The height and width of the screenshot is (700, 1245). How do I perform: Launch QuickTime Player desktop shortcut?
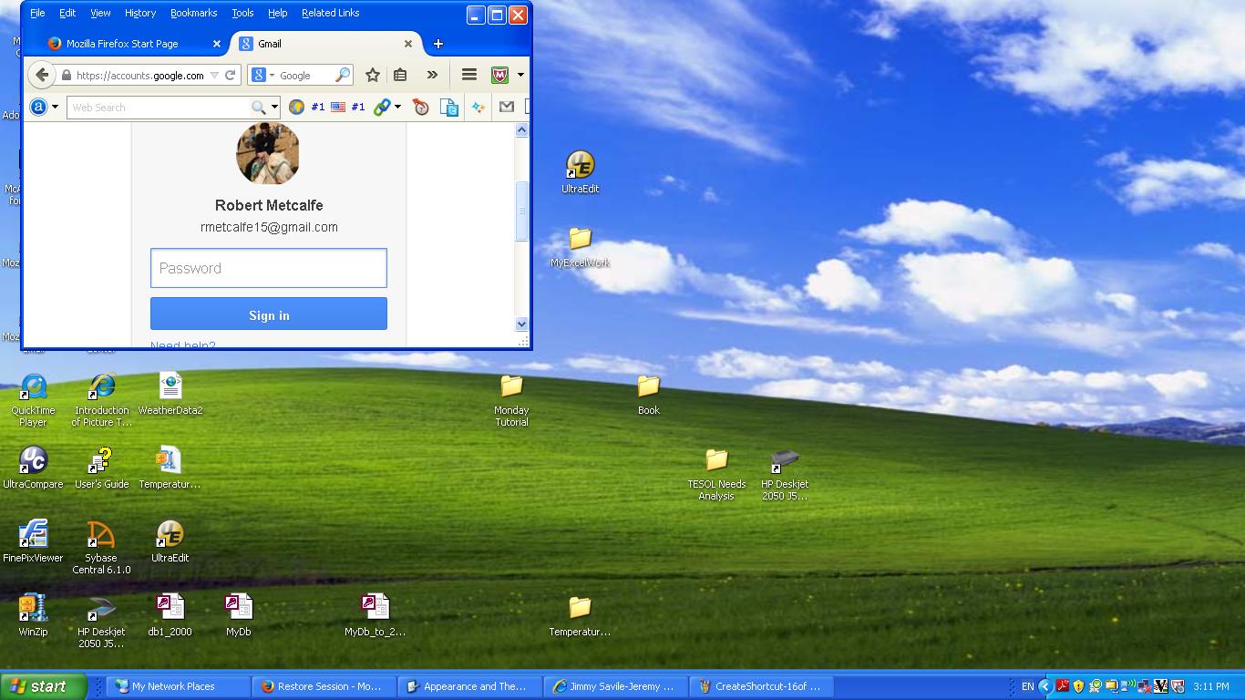coord(33,387)
